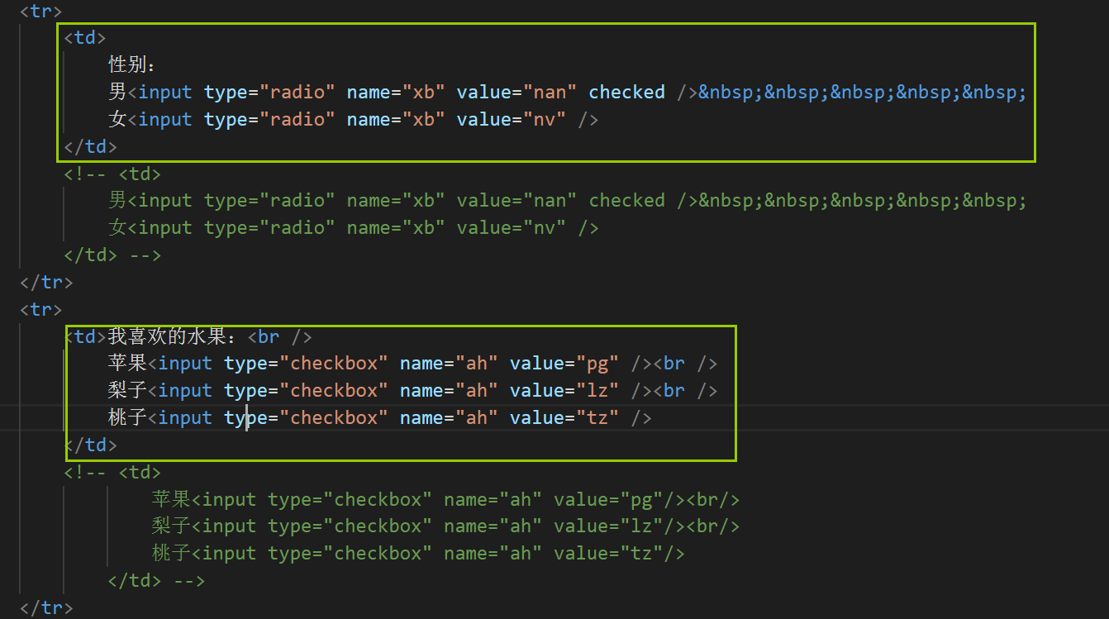Image resolution: width=1109 pixels, height=619 pixels.
Task: Click the <br /> tag after 我喜欢的水果
Action: point(279,336)
